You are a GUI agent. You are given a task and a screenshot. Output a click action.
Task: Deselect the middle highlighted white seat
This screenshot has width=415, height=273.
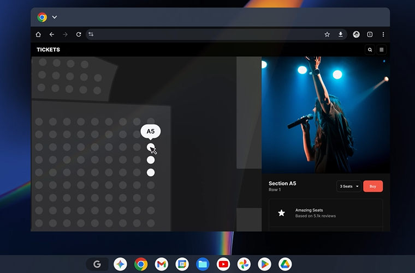151,160
